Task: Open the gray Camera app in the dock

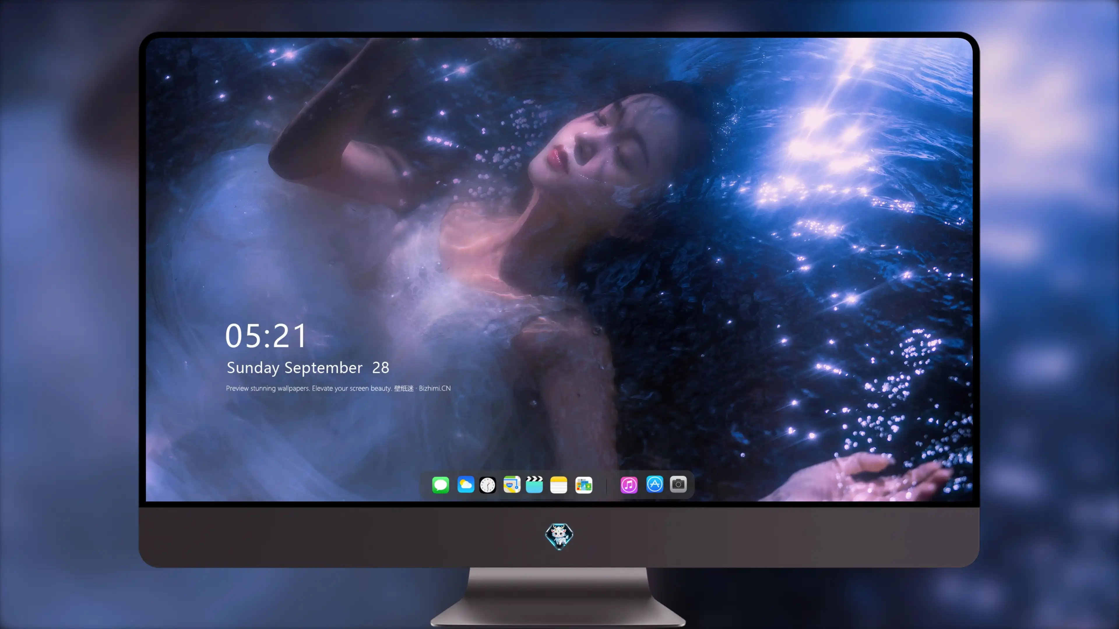Action: coord(678,484)
